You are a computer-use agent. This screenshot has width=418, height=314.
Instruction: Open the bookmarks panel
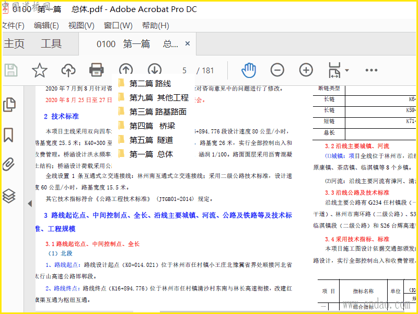pyautogui.click(x=8, y=135)
